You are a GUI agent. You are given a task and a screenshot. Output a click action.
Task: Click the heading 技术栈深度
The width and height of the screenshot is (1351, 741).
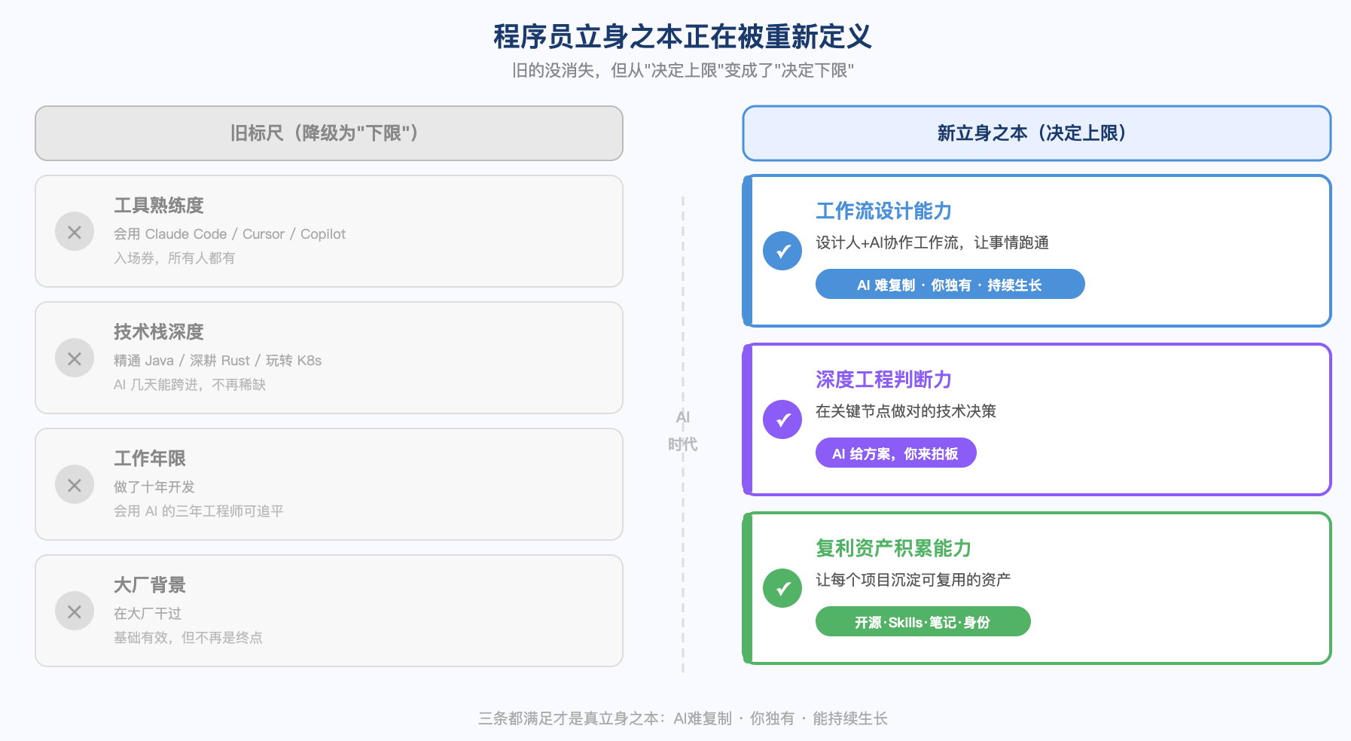click(x=159, y=332)
